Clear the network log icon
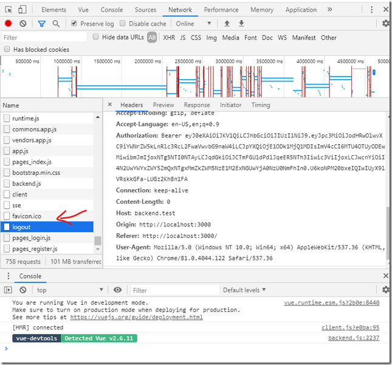 [22, 24]
